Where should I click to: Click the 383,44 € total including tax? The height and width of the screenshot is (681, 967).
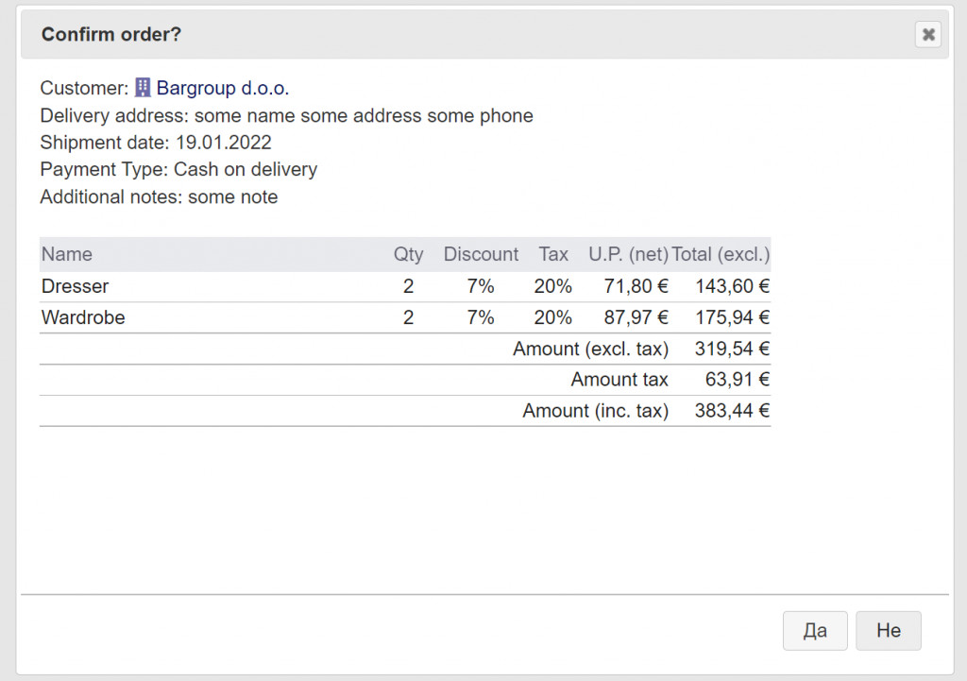[x=732, y=411]
